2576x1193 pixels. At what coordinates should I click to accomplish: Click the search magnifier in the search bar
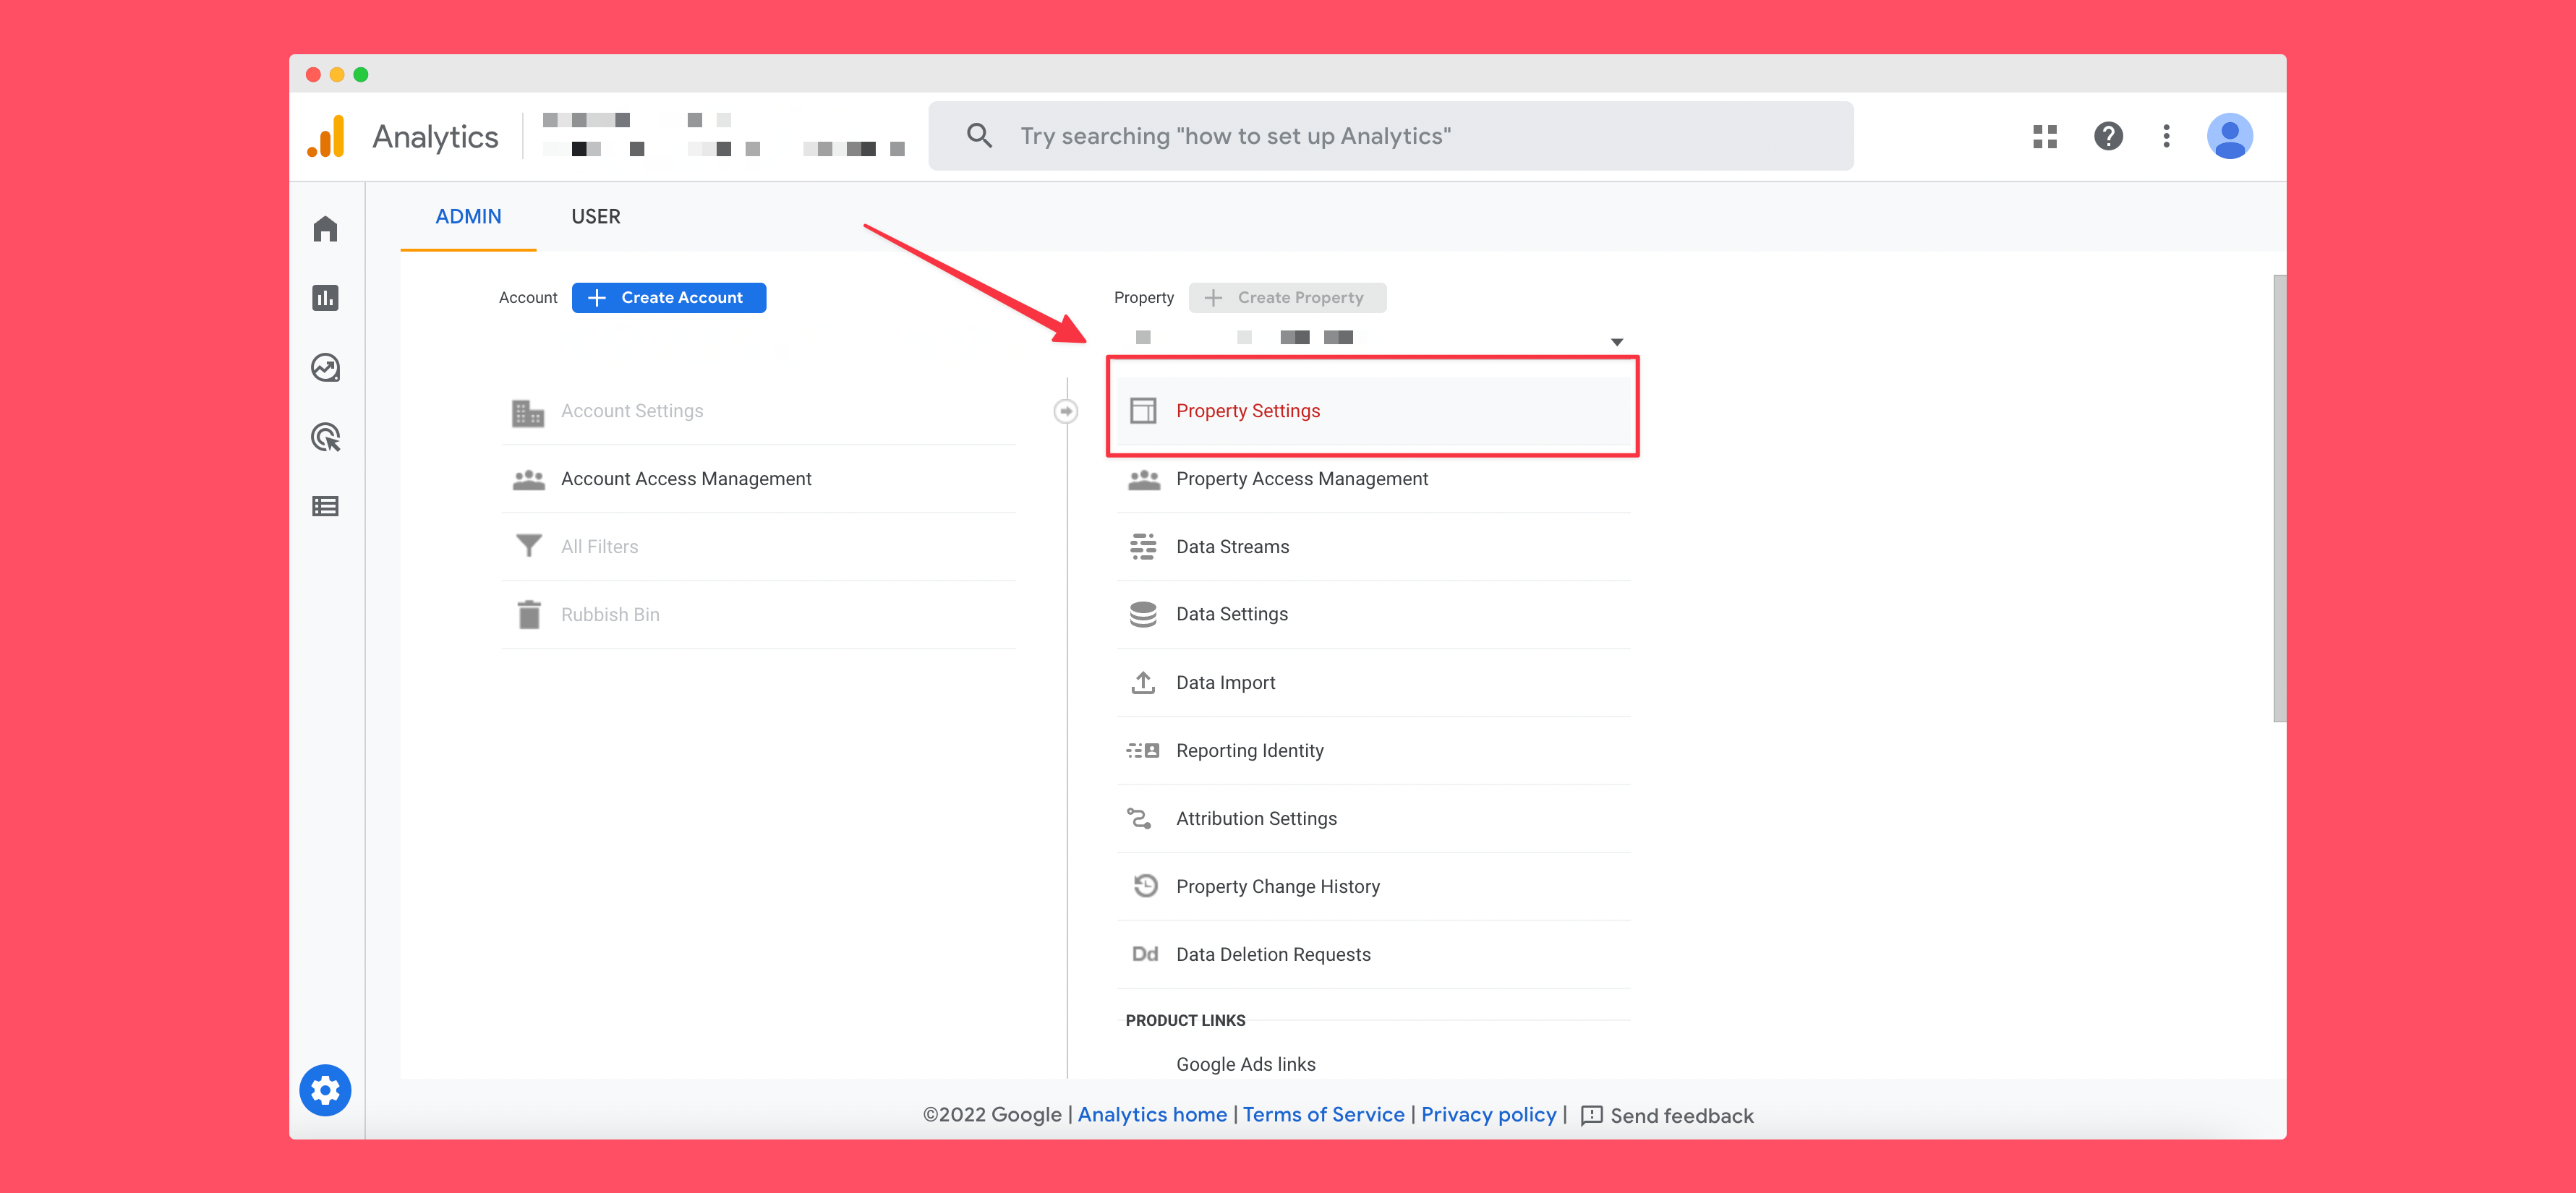pyautogui.click(x=979, y=135)
